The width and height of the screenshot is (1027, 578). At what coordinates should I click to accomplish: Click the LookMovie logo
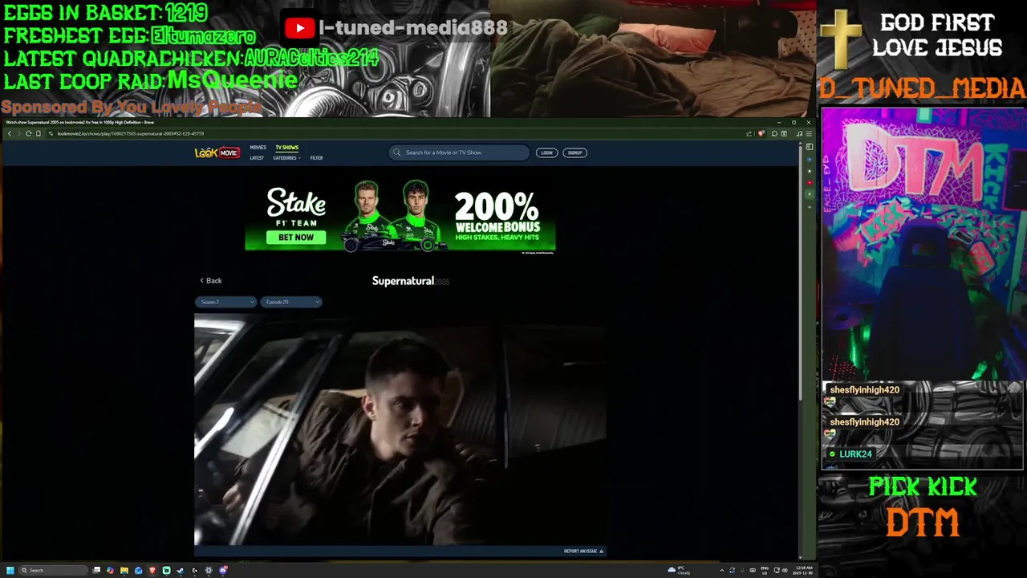(x=217, y=153)
